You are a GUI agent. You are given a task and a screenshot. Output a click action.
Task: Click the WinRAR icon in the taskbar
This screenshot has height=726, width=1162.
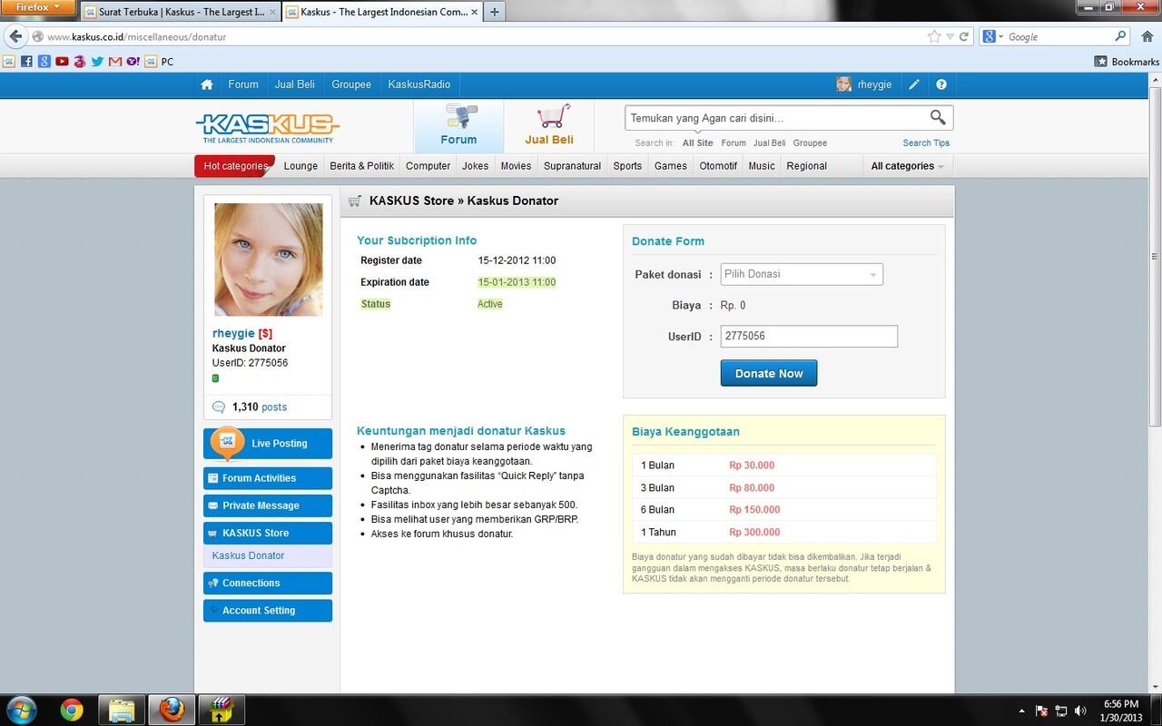tap(222, 709)
